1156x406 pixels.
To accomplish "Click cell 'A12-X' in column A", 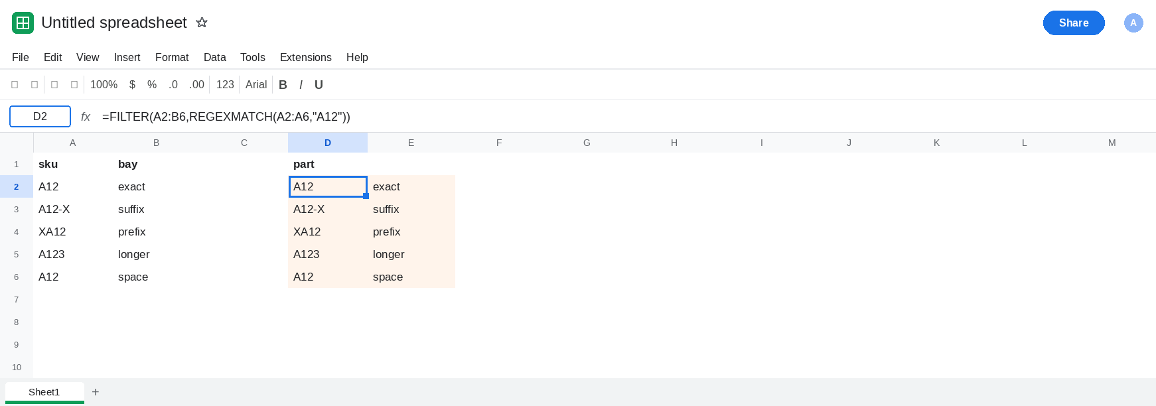I will click(x=73, y=209).
